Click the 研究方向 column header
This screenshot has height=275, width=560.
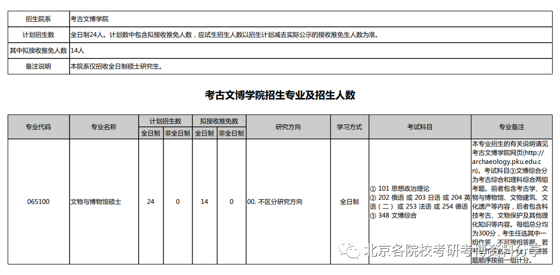coord(288,127)
